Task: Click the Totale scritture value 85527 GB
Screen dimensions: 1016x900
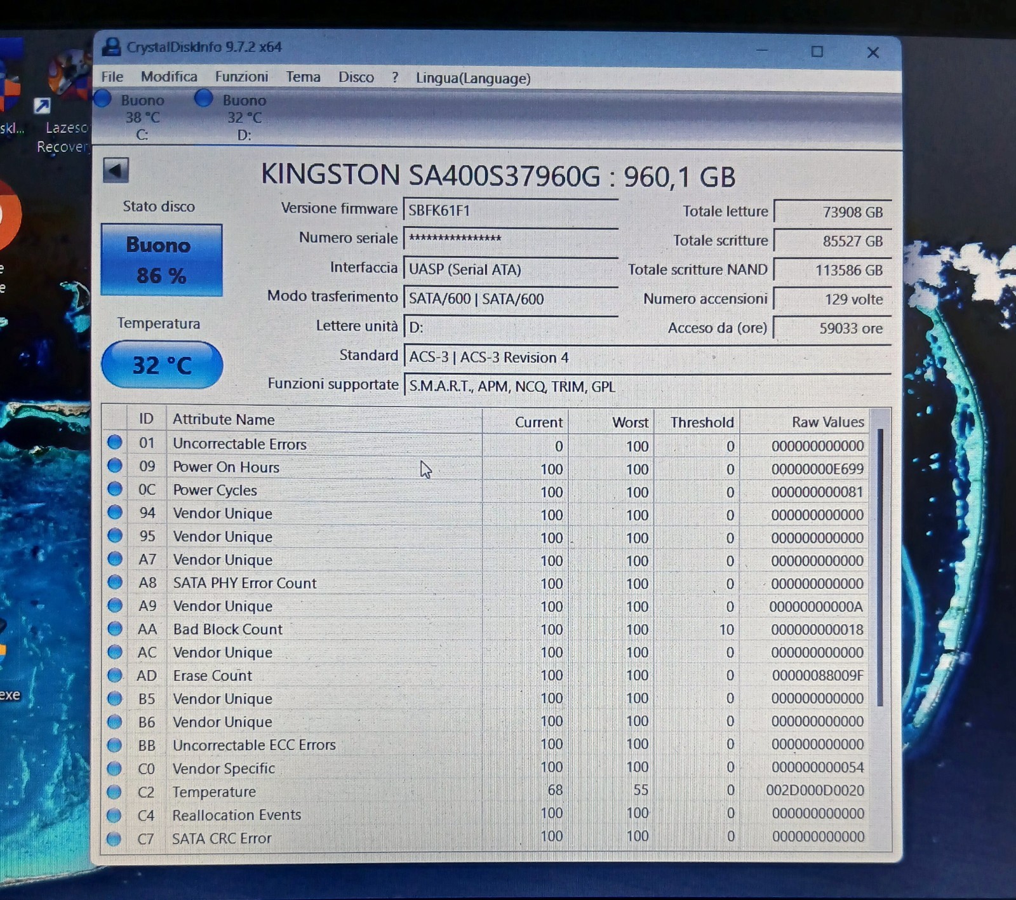Action: point(832,241)
